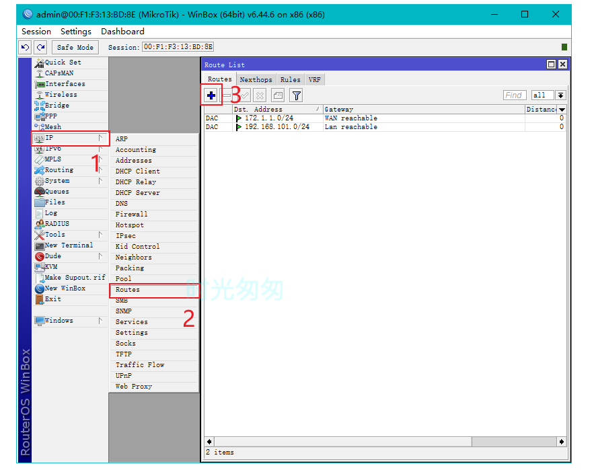590x470 pixels.
Task: Open RADIUS in the sidebar
Action: pos(70,224)
